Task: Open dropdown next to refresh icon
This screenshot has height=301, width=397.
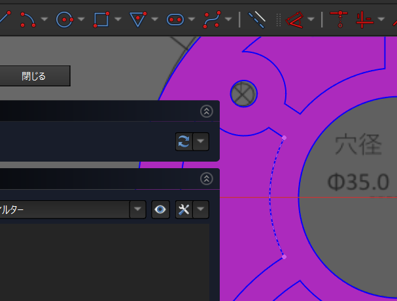Action: 201,141
